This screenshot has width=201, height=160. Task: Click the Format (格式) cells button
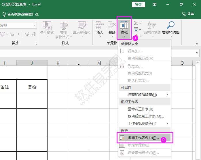pos(124,29)
